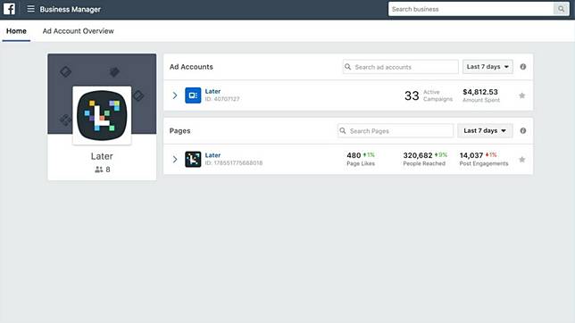This screenshot has width=575, height=323.
Task: Open the hamburger menu beside Business Manager
Action: coord(30,9)
